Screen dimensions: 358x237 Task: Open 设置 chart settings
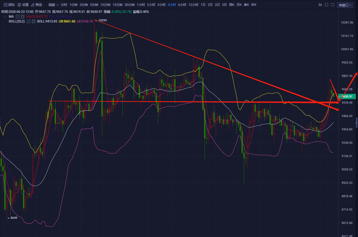coord(23,5)
